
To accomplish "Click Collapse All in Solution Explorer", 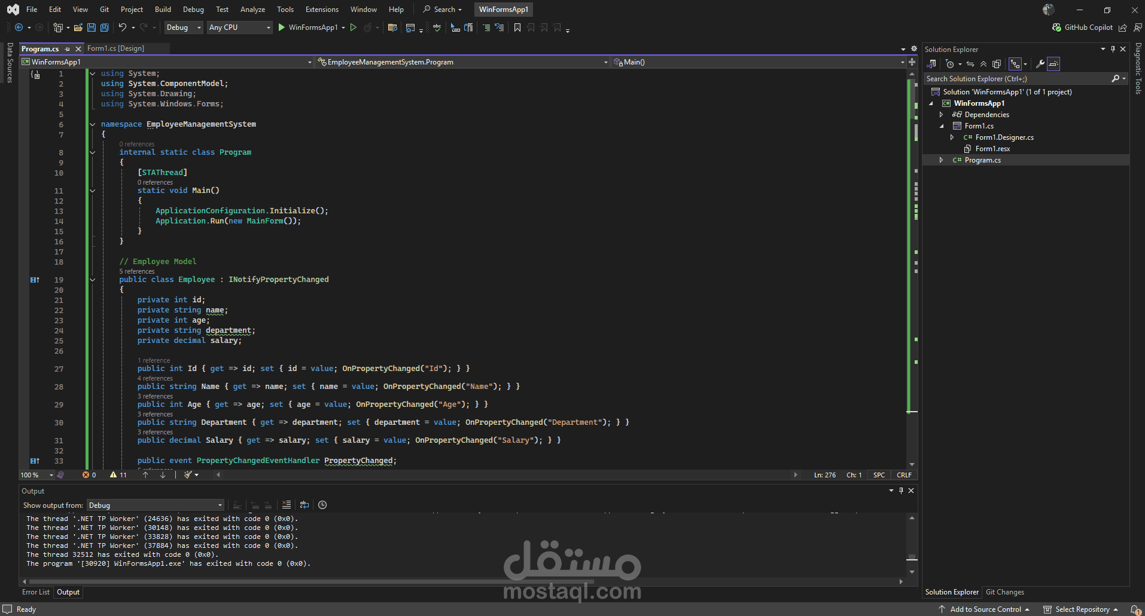I will (983, 64).
